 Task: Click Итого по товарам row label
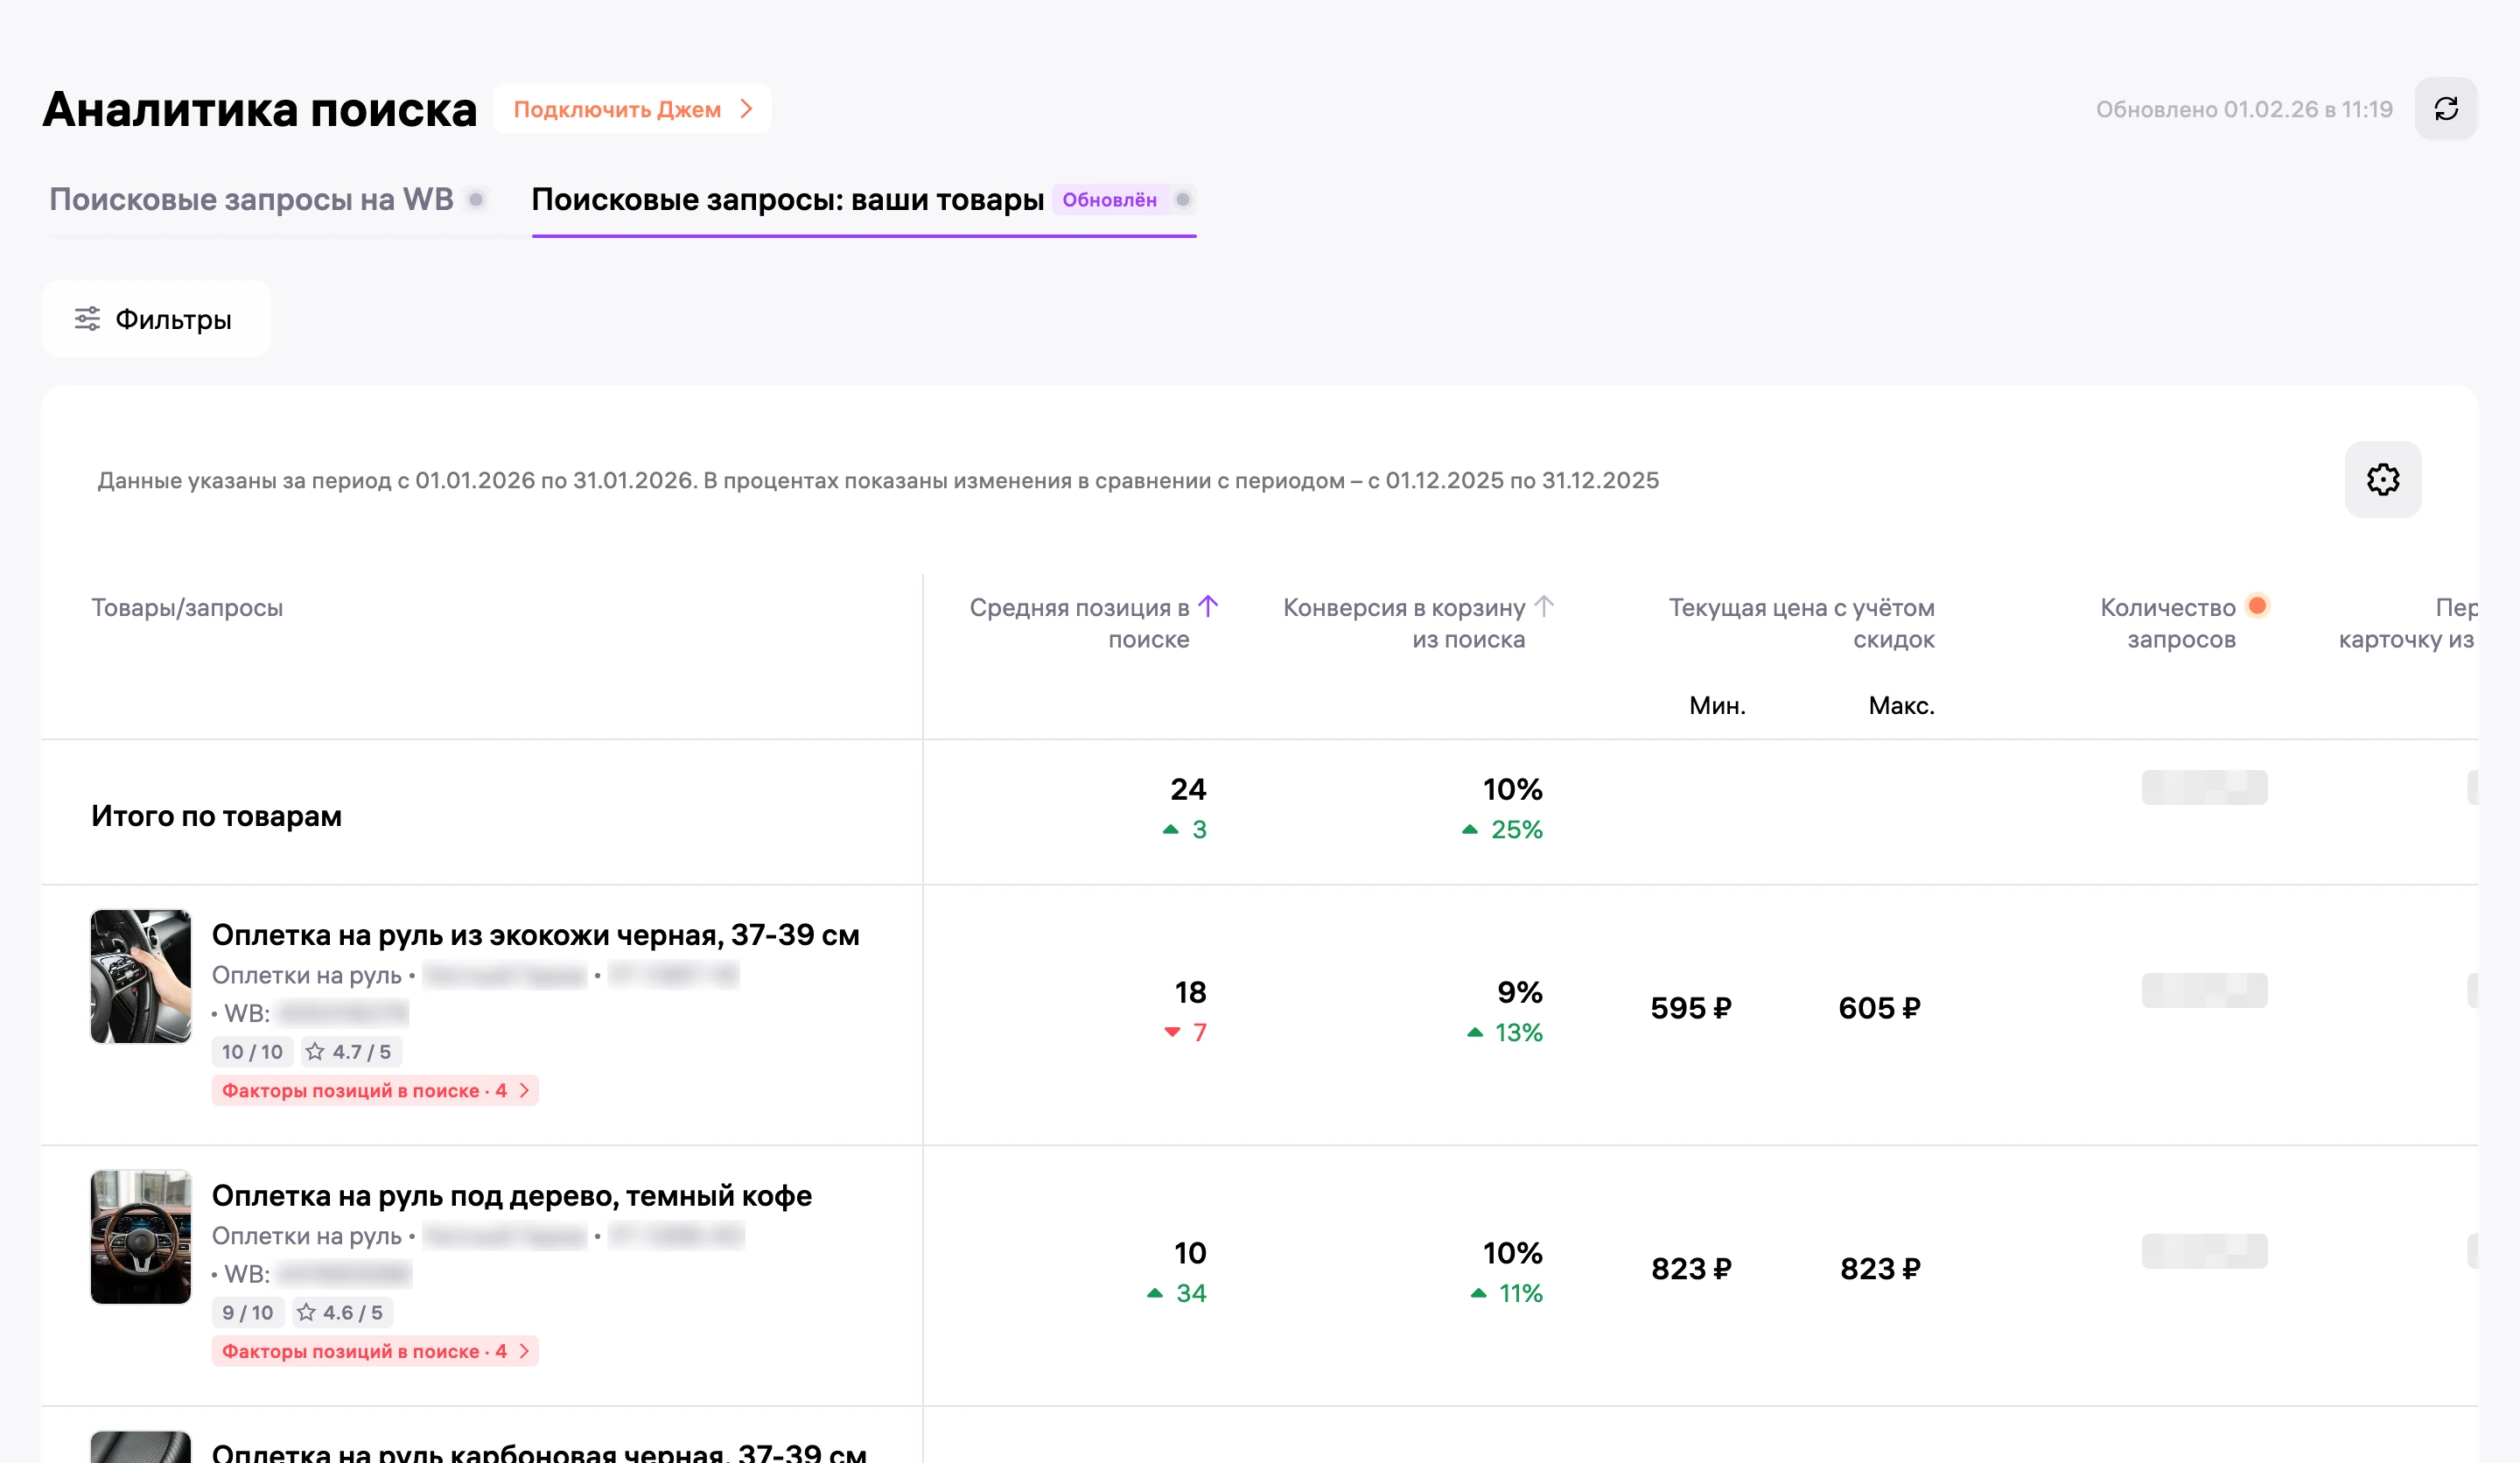point(216,816)
